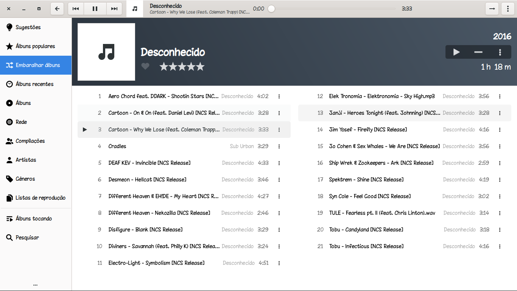Click the back arrow button

coord(57,9)
